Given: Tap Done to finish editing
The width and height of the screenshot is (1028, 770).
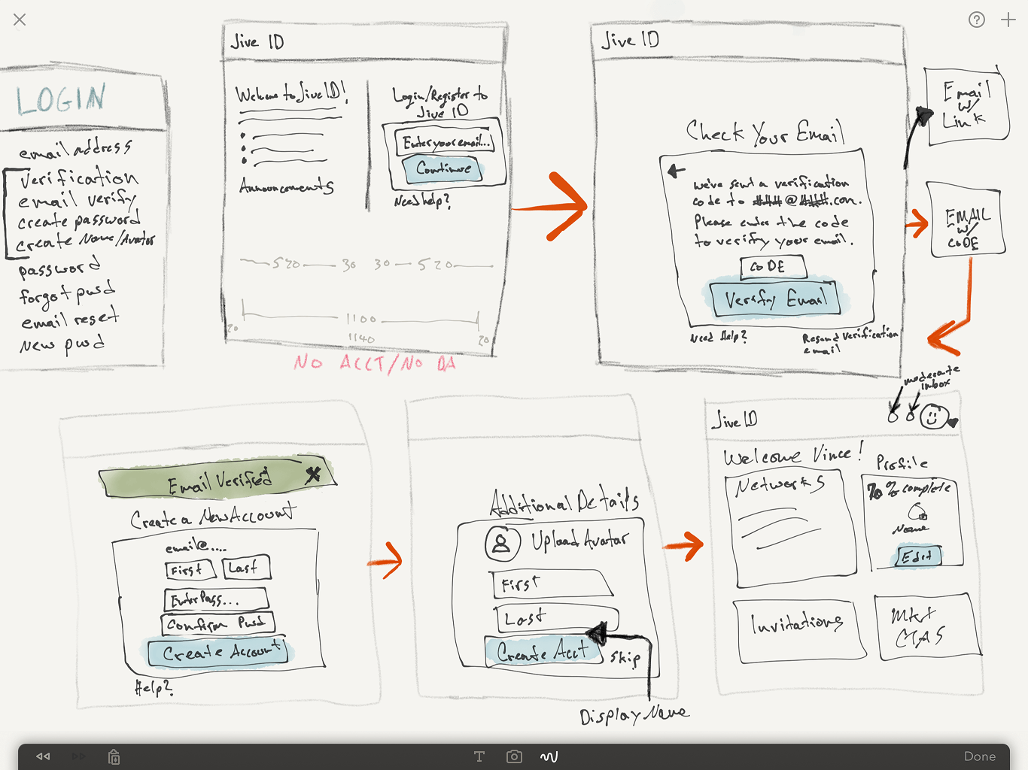Looking at the screenshot, I should click(980, 756).
